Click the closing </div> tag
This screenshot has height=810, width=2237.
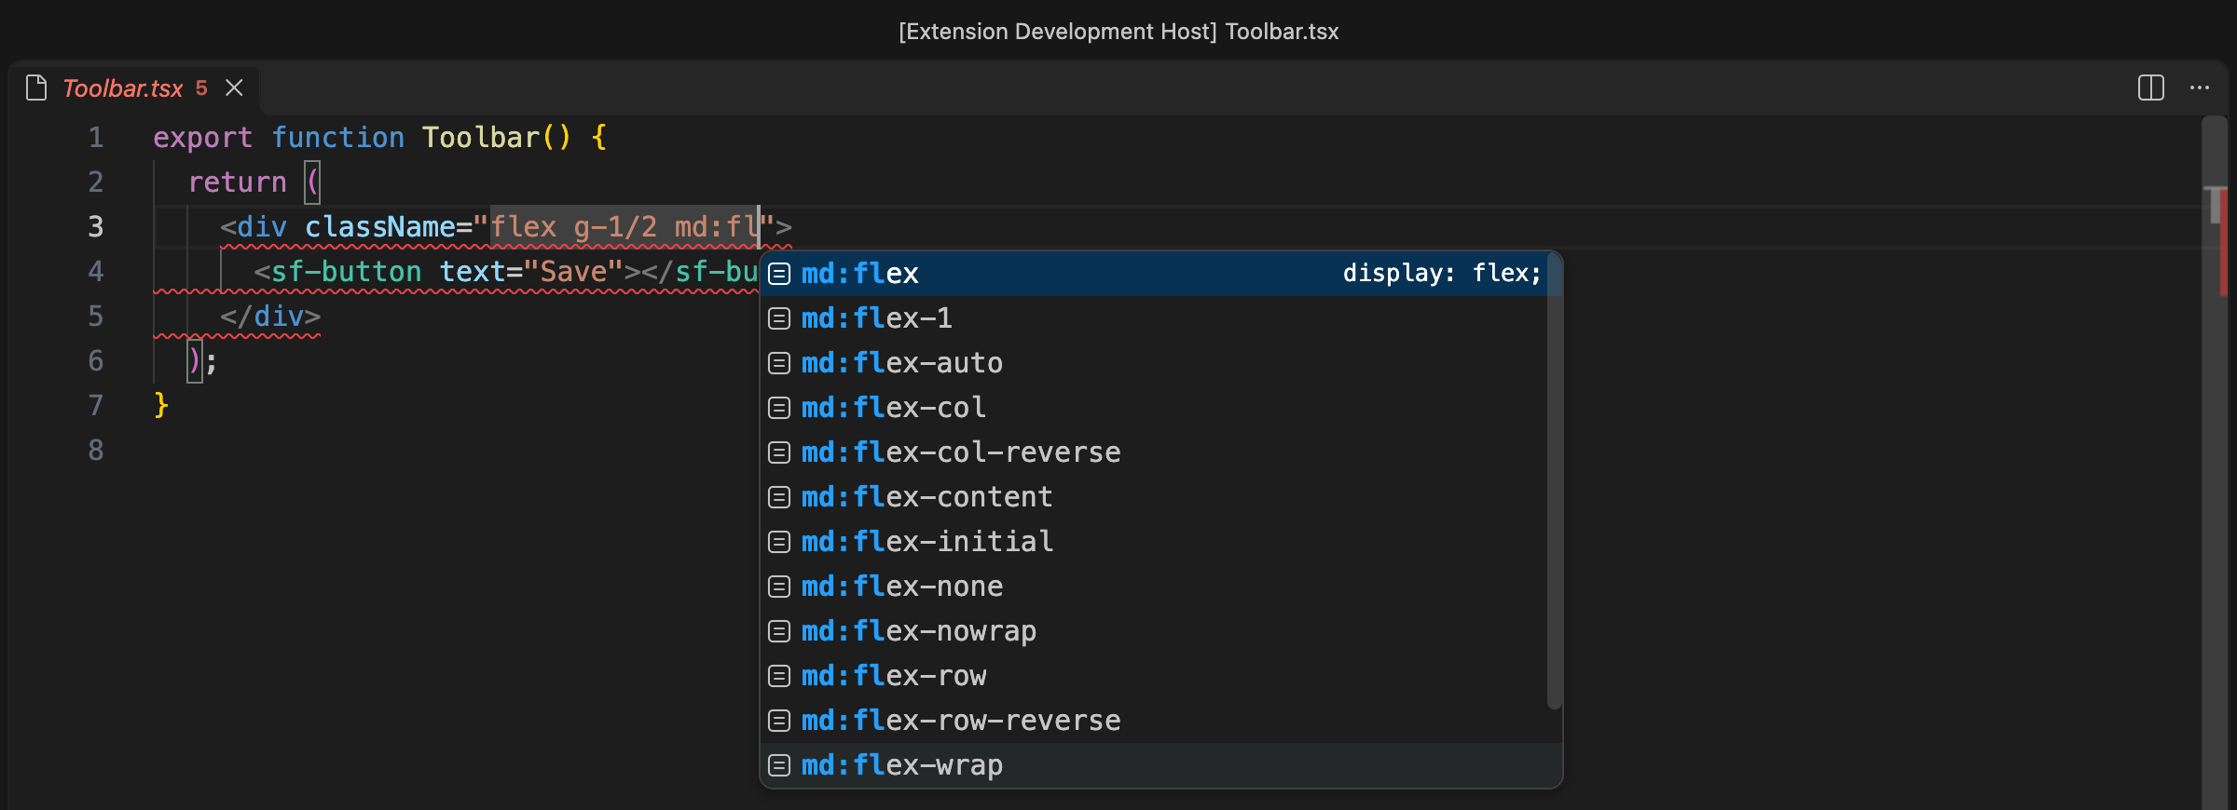[270, 317]
